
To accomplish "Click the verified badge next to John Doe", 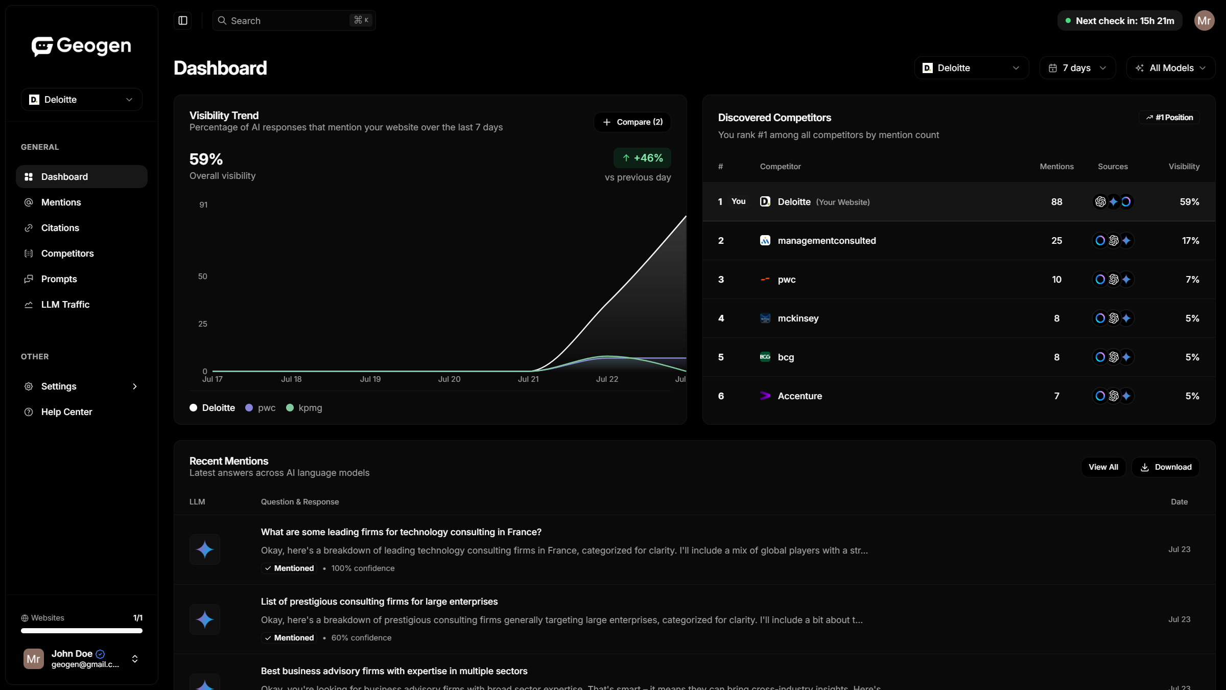I will pos(100,654).
